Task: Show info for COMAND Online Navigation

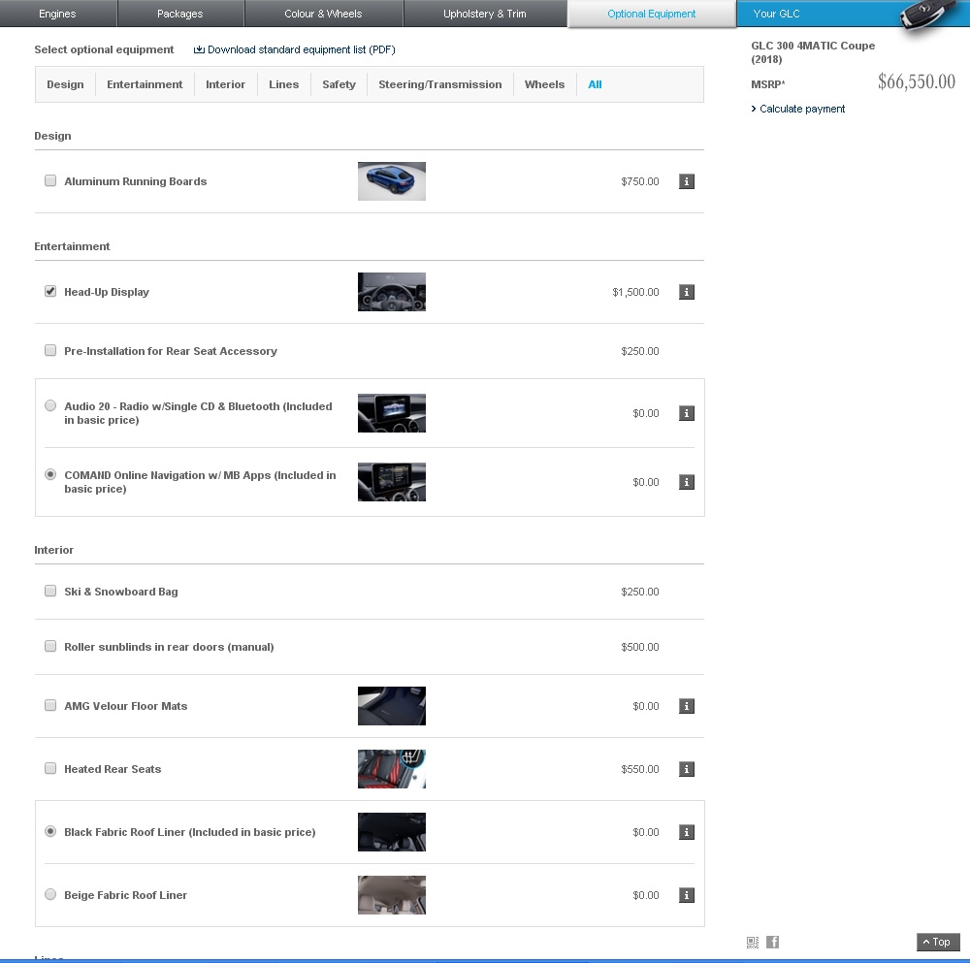Action: click(x=686, y=482)
